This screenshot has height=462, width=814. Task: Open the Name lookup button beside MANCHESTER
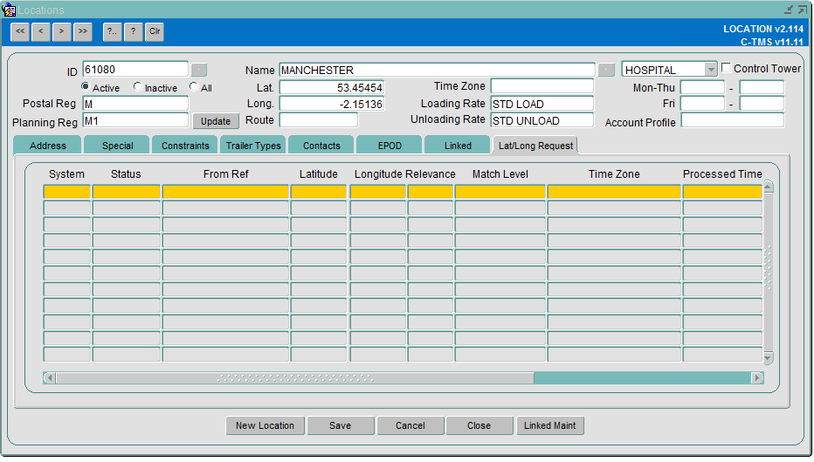(x=606, y=70)
